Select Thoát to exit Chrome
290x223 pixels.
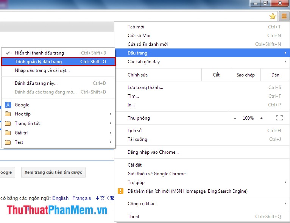(x=202, y=216)
